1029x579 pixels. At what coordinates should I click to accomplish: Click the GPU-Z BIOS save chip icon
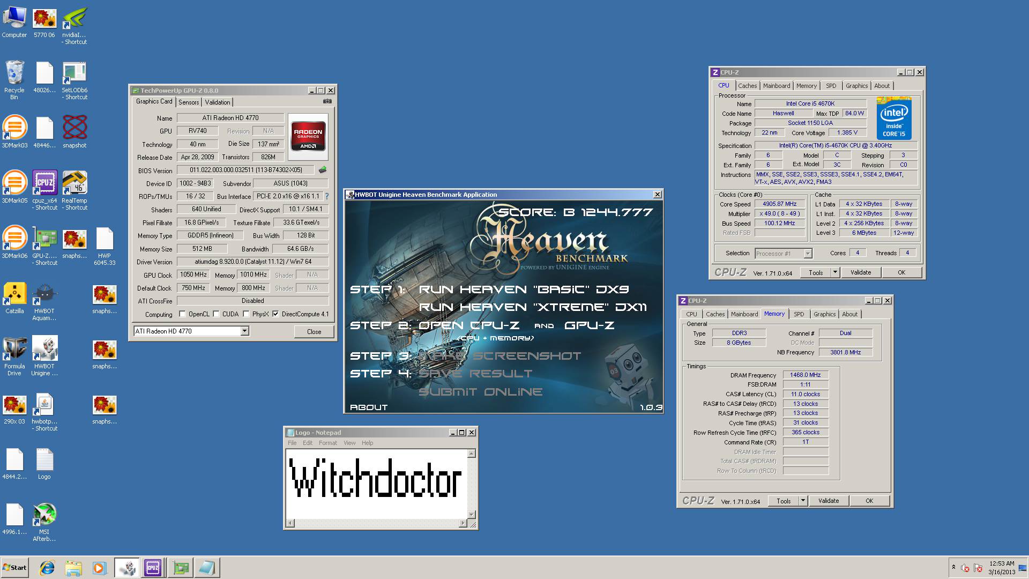[x=323, y=170]
